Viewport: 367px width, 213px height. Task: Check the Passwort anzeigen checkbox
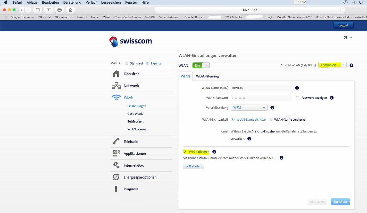point(297,98)
